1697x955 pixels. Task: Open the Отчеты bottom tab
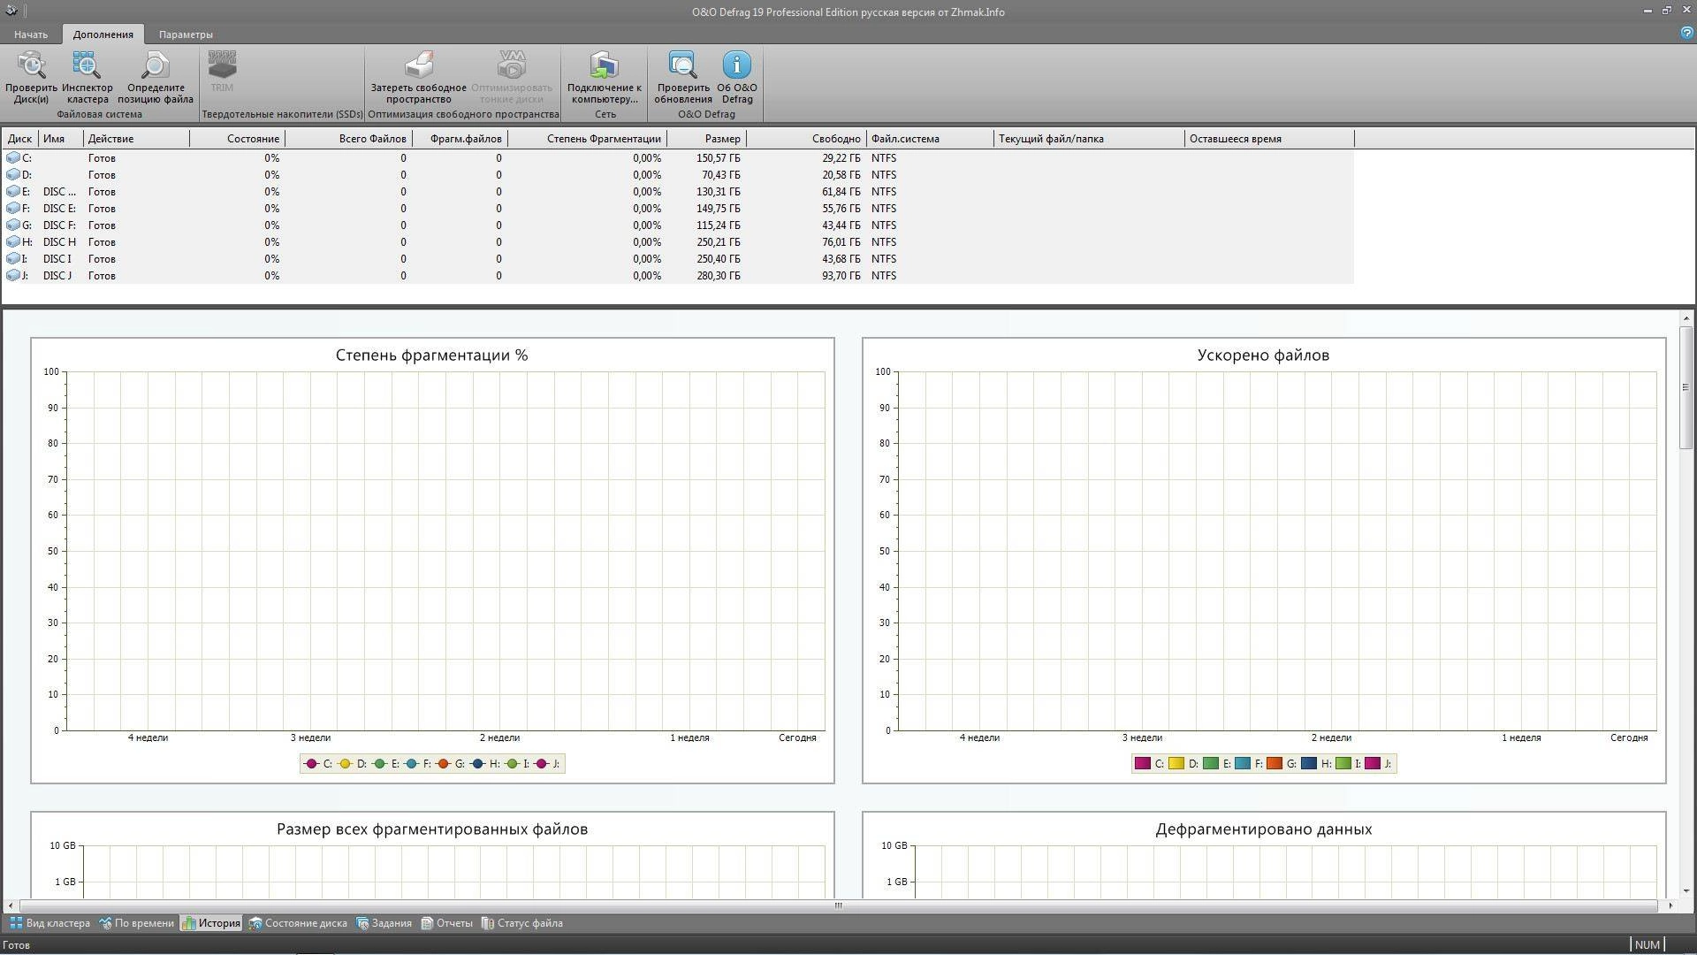point(446,923)
